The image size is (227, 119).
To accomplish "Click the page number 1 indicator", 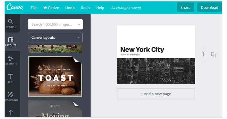I will pos(203,54).
